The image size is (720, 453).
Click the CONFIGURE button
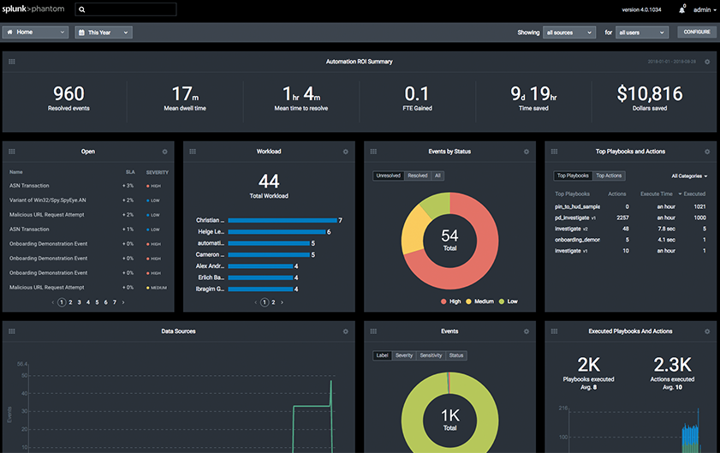pos(697,33)
